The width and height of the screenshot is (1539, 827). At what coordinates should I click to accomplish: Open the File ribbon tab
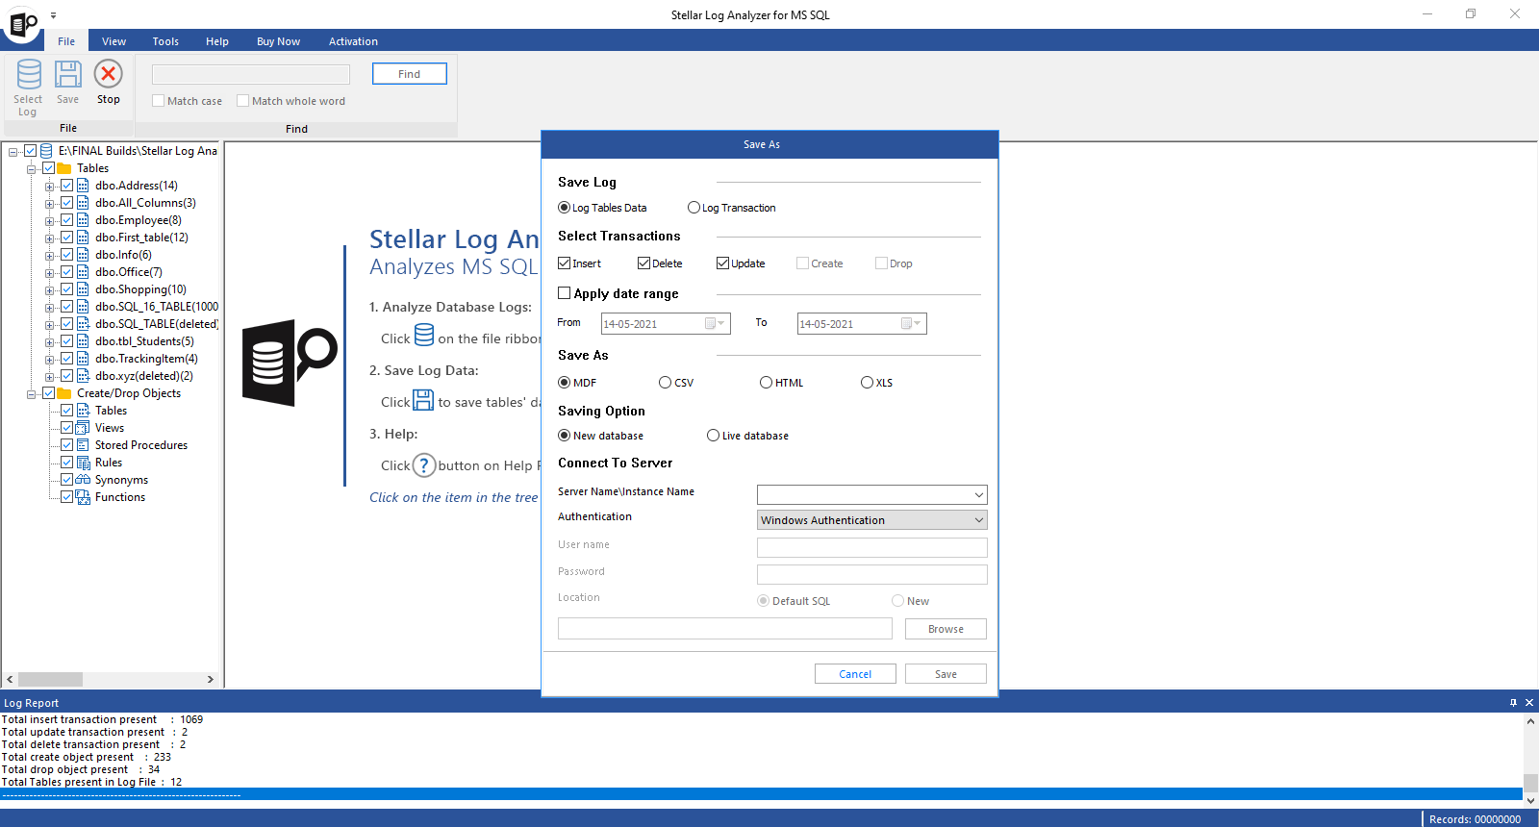coord(66,41)
